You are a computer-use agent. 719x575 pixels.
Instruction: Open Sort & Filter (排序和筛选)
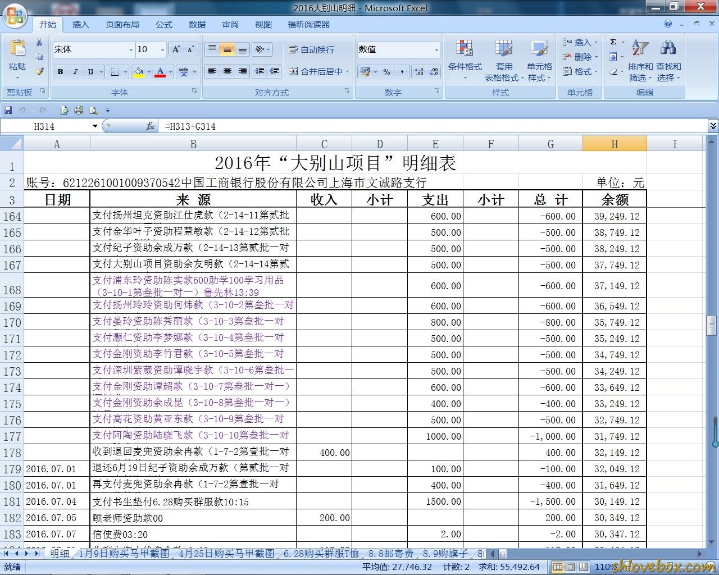640,61
